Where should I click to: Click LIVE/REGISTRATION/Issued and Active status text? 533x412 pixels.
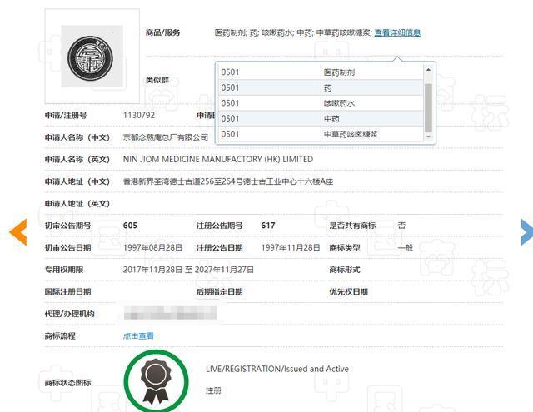(x=277, y=369)
